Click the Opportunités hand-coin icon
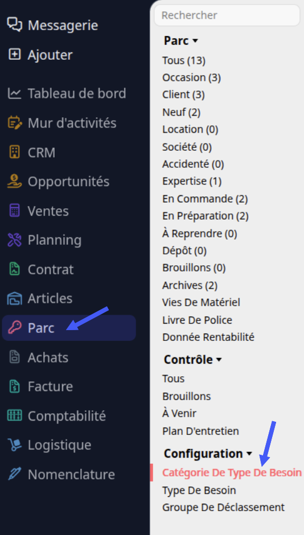The height and width of the screenshot is (535, 304). click(x=15, y=182)
